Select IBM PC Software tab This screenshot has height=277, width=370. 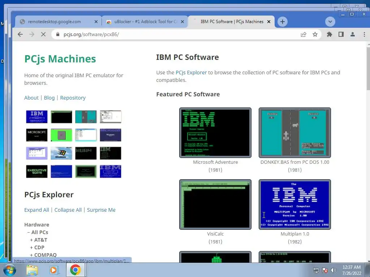[x=232, y=22]
